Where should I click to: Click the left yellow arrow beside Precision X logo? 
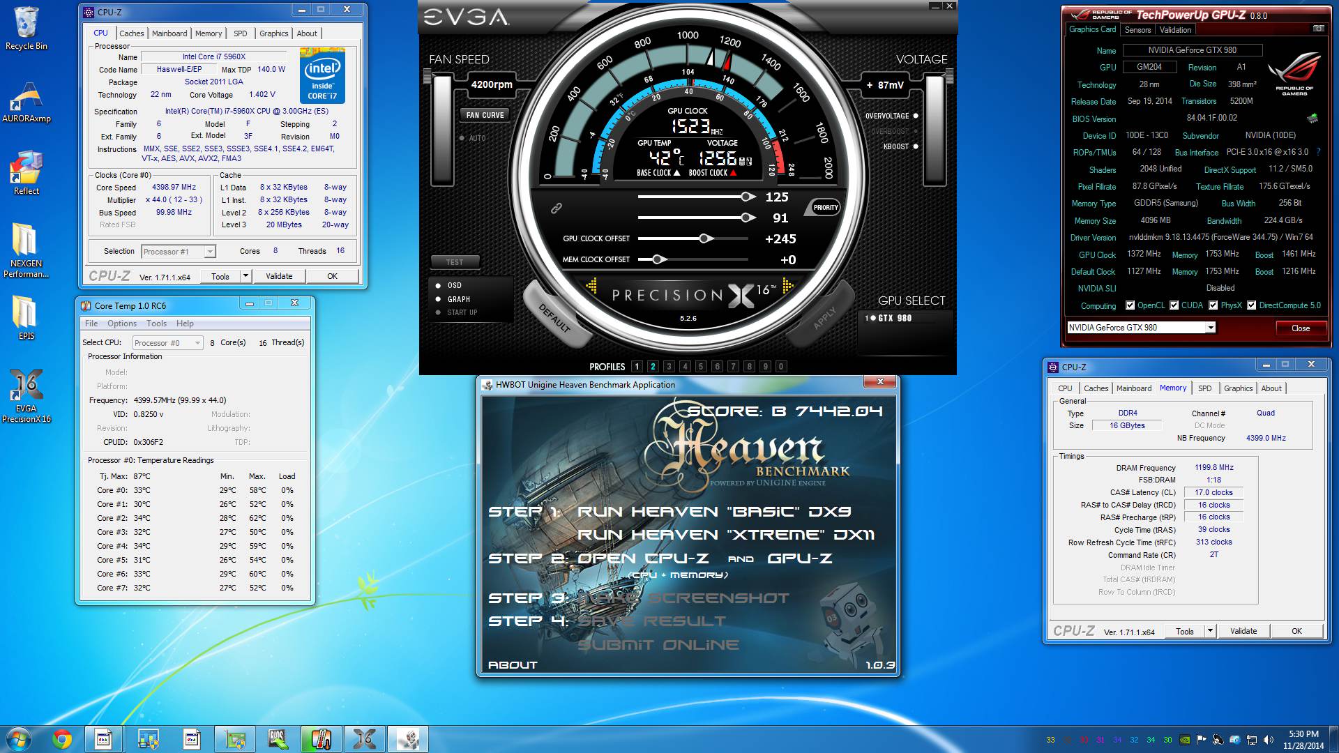[591, 285]
